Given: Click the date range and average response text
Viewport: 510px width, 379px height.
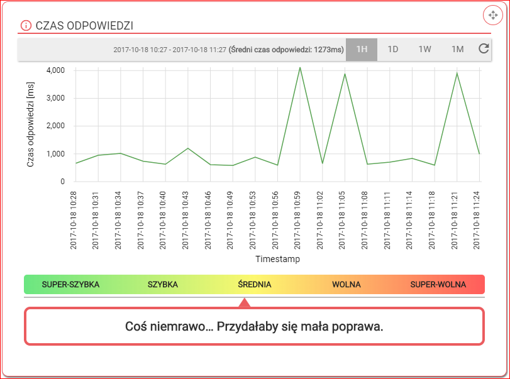Looking at the screenshot, I should coord(228,50).
